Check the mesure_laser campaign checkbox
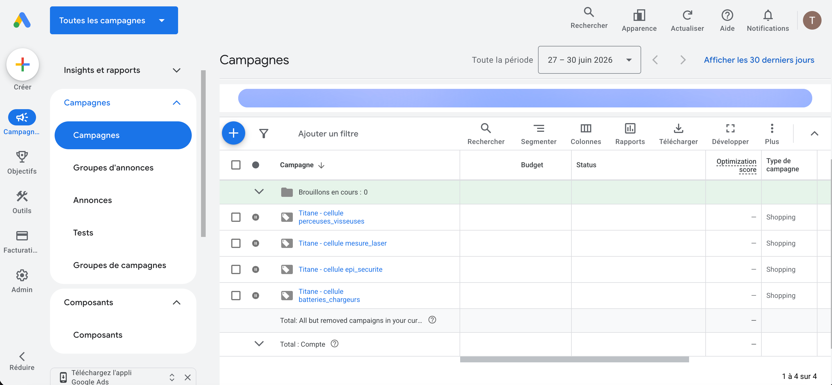 coord(236,243)
